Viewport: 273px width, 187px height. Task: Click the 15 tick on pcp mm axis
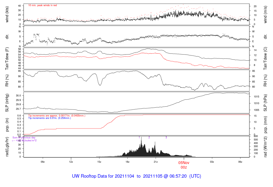(x=255, y=116)
